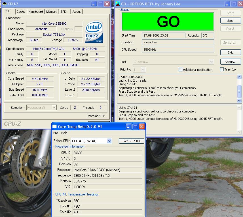Viewport: 243px width, 217px height.
Task: Enable Additional notification checkbox
Action: tap(180, 69)
